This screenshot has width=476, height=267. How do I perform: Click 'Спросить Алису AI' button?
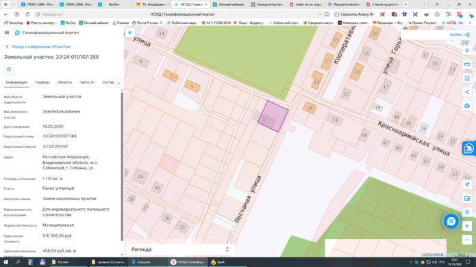tap(354, 14)
